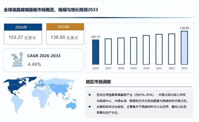The width and height of the screenshot is (199, 122).
Task: Click the bullet beside 亚洲主导液晶玻璃基板产业
Action: click(x=90, y=95)
